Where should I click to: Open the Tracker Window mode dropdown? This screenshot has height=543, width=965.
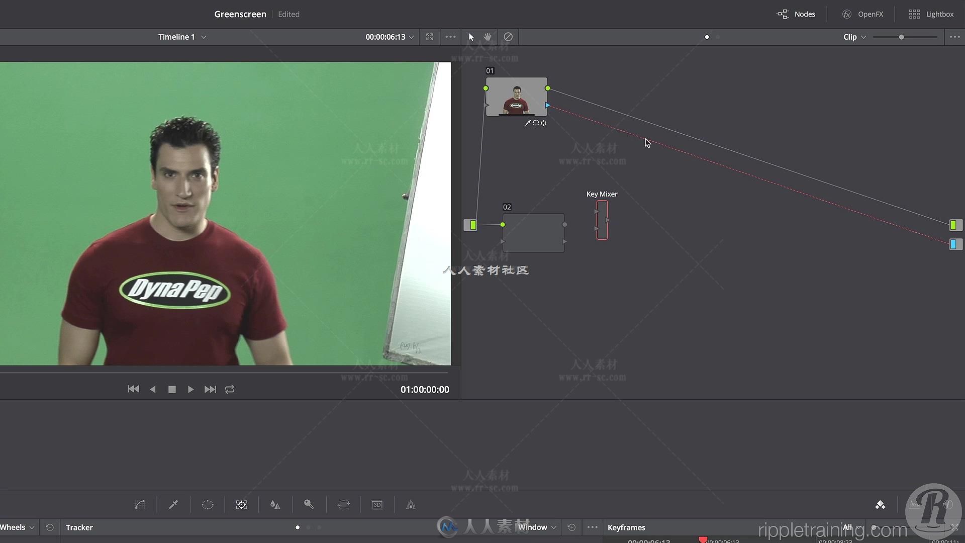(537, 527)
